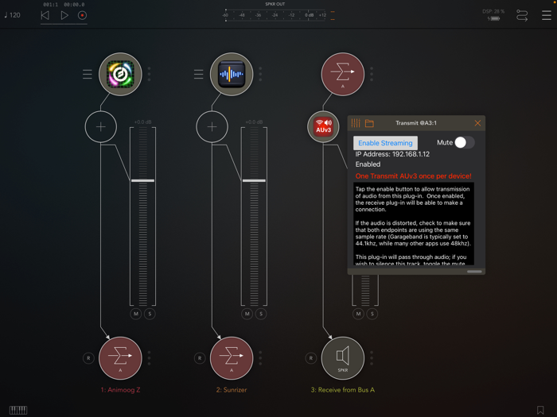Open the options dots beside the SPKR output node
Viewport: 557px width, 417px height.
372,358
